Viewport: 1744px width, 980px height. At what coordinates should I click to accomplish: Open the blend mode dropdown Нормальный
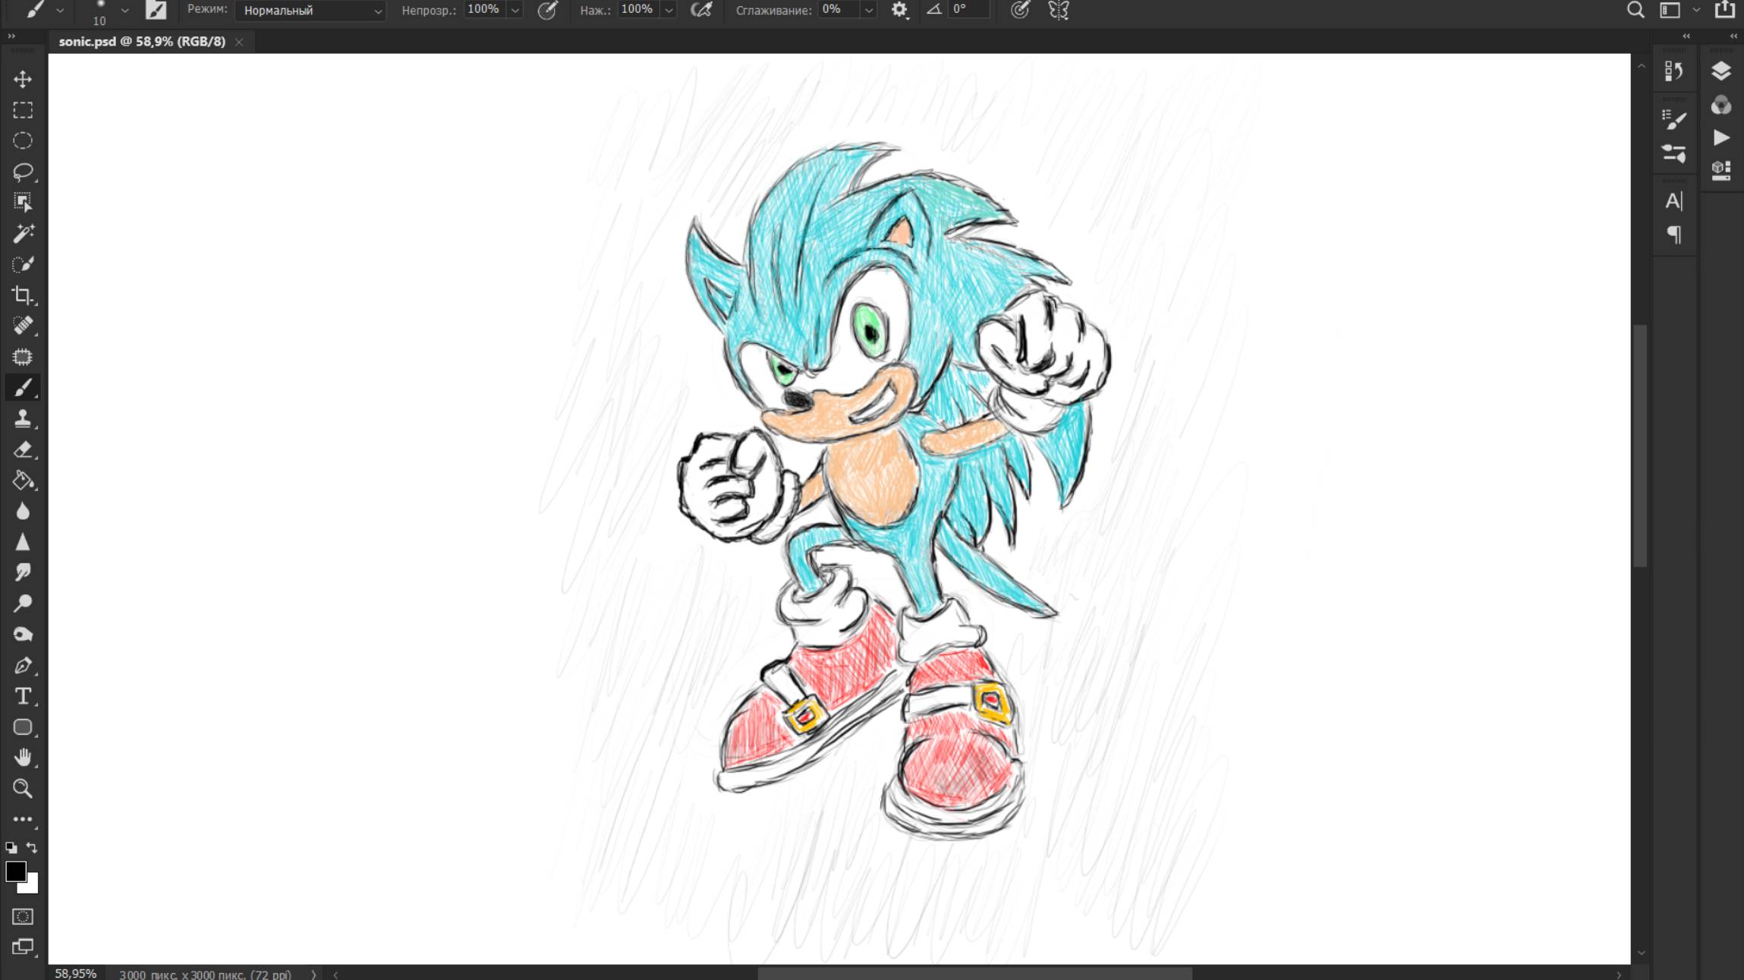click(x=310, y=11)
